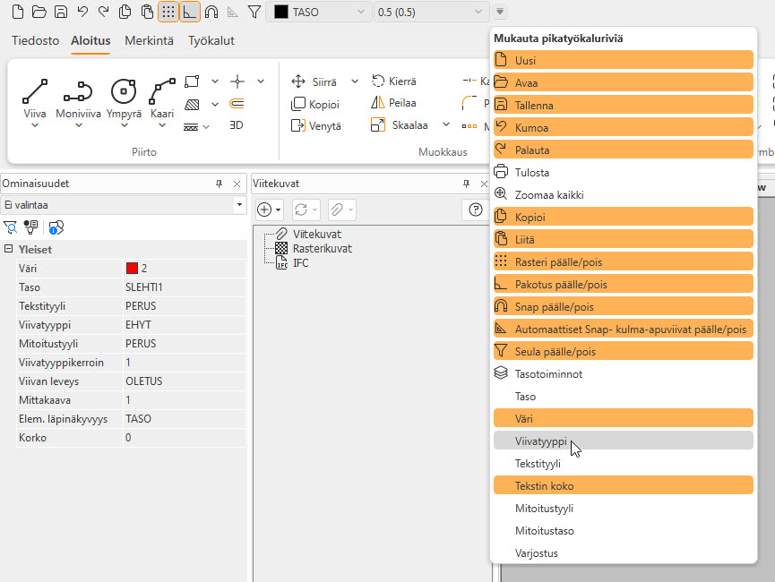Expand the Ympyrä tool options chevron
The width and height of the screenshot is (775, 582).
pyautogui.click(x=124, y=125)
